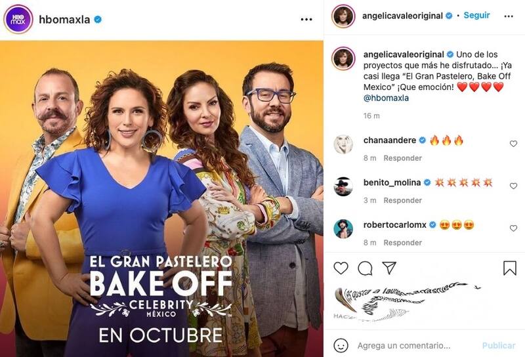Open the hbomaxla post options menu
This screenshot has width=525, height=357.
coord(306,20)
